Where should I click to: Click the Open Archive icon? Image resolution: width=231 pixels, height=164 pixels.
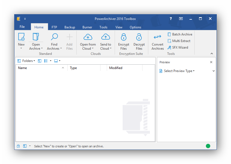pos(36,37)
